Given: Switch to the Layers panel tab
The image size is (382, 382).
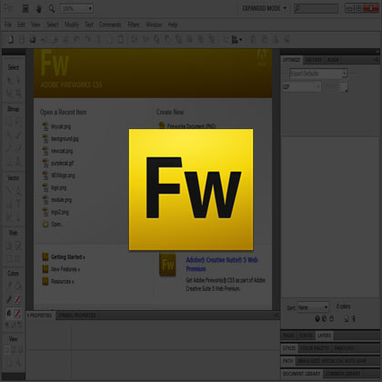Looking at the screenshot, I should pos(324,336).
